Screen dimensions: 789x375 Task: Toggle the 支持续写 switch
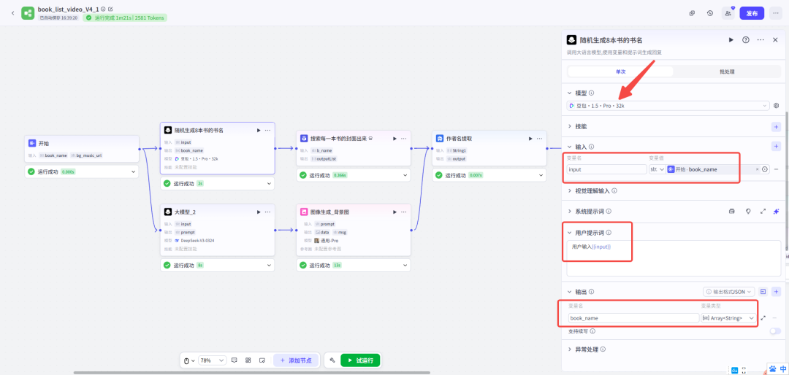point(774,331)
